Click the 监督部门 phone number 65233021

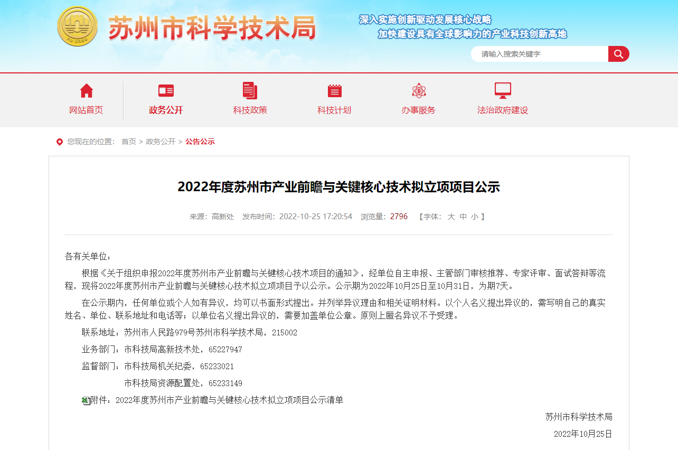click(x=217, y=367)
